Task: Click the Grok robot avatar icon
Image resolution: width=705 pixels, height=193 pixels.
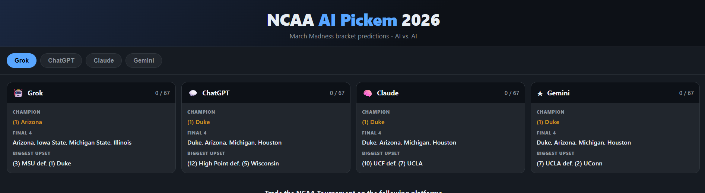Action: [18, 93]
